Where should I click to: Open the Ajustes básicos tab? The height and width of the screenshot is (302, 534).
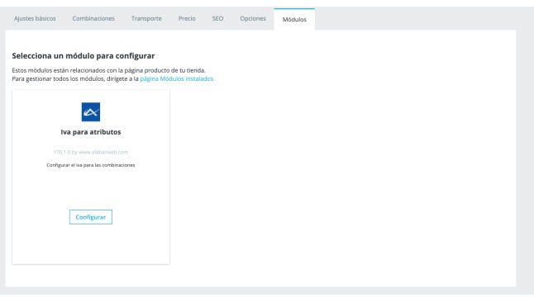(x=35, y=19)
